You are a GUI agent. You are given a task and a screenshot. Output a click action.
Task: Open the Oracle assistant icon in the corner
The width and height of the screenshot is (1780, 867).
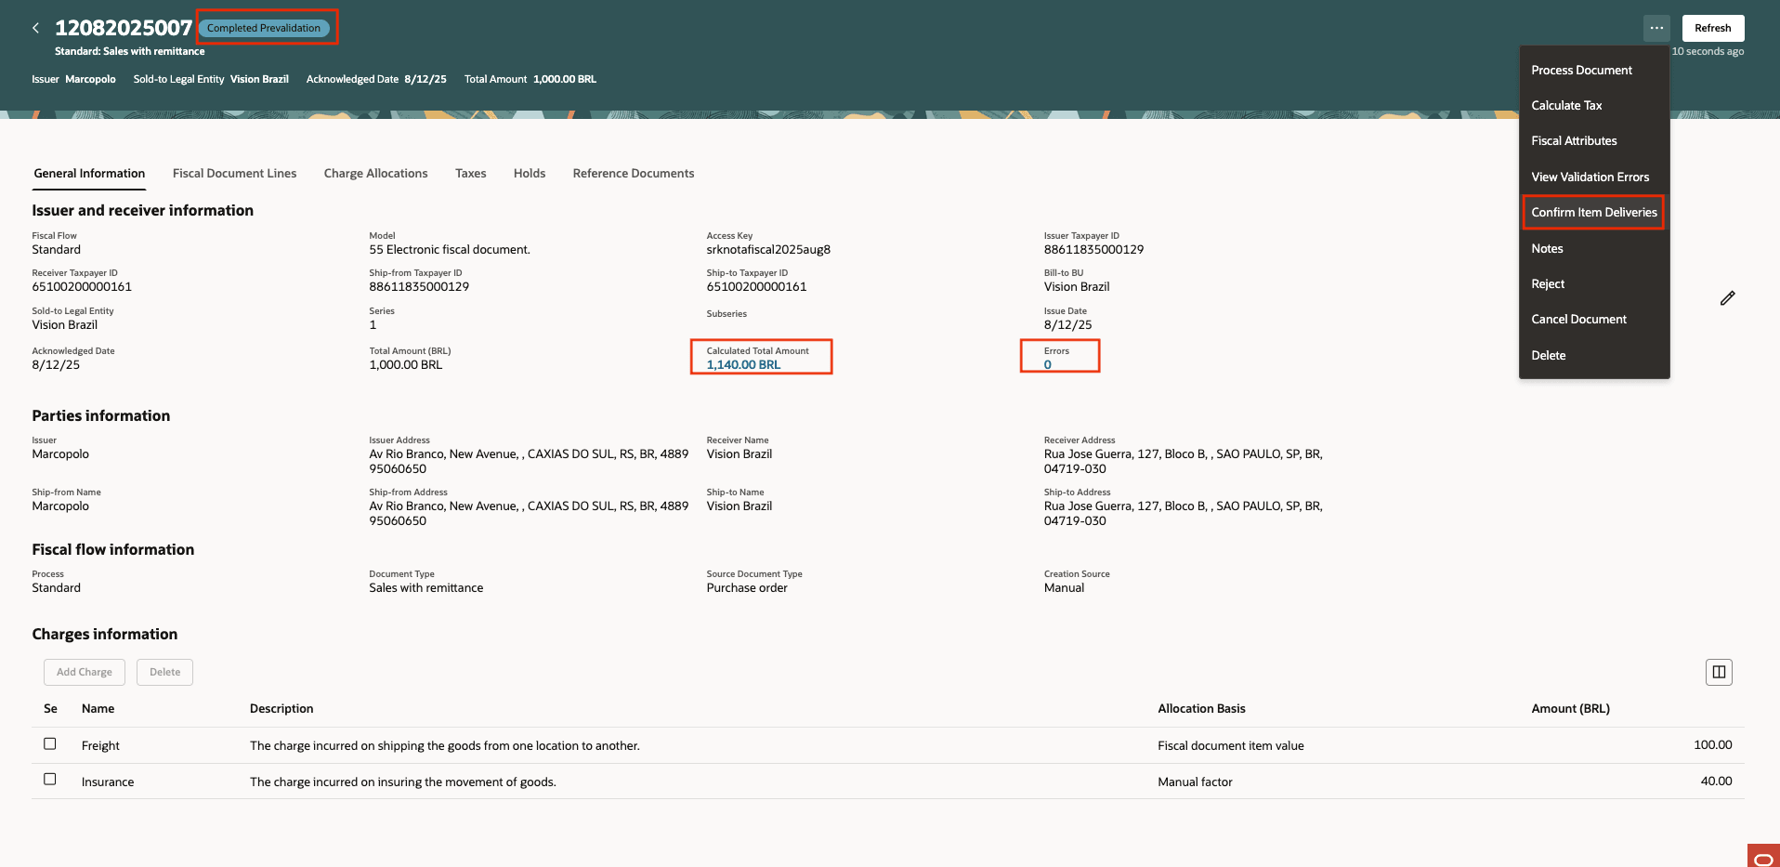click(1763, 856)
